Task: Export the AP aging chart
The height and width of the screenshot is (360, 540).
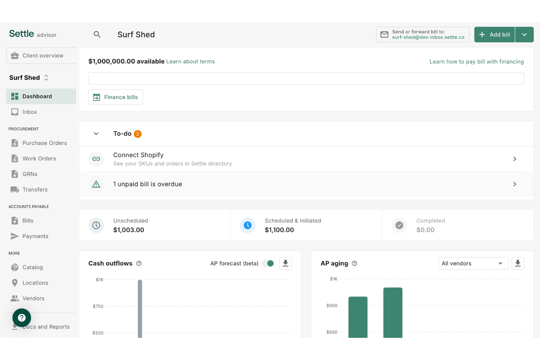Action: (x=518, y=263)
